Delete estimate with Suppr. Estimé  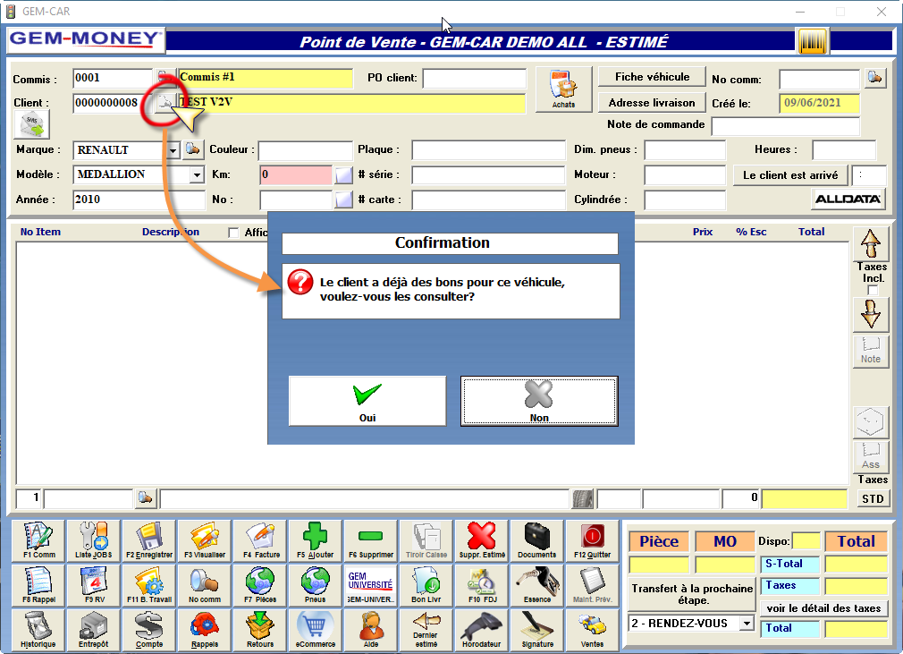[x=481, y=540]
